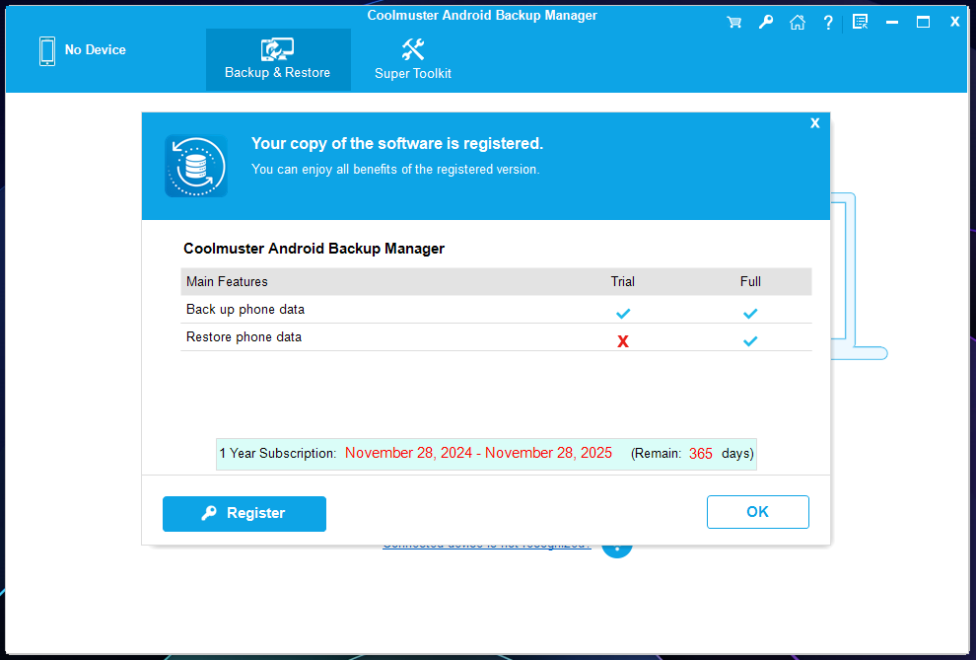Viewport: 976px width, 660px height.
Task: Click red X in Restore phone data row
Action: [x=623, y=341]
